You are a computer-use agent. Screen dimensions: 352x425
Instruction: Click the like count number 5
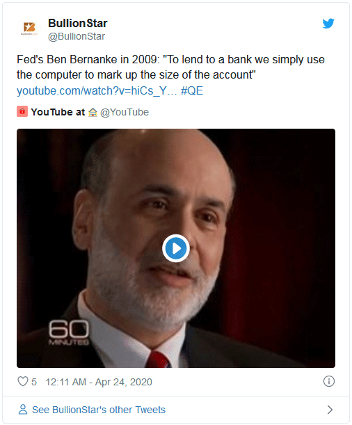[34, 382]
